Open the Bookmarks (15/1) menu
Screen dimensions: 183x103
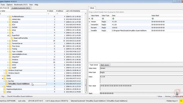click(21, 5)
